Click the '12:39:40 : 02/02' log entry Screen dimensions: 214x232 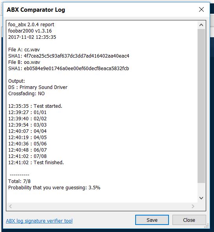click(x=27, y=119)
